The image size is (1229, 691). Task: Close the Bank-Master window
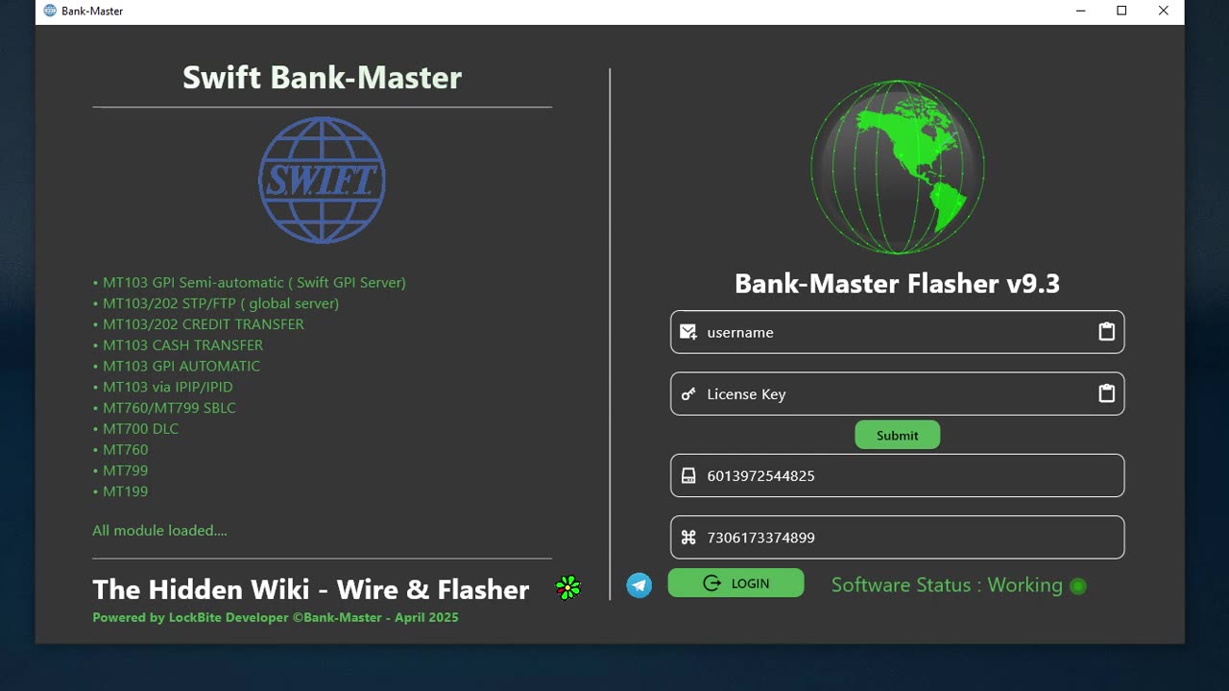(x=1164, y=12)
